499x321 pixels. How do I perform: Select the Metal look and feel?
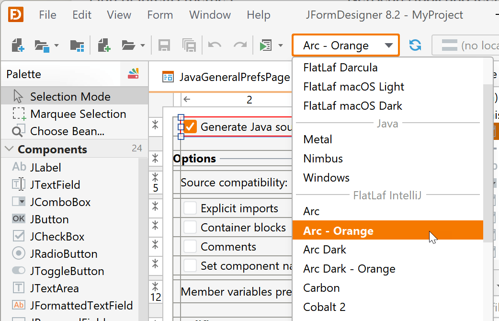[387, 139]
